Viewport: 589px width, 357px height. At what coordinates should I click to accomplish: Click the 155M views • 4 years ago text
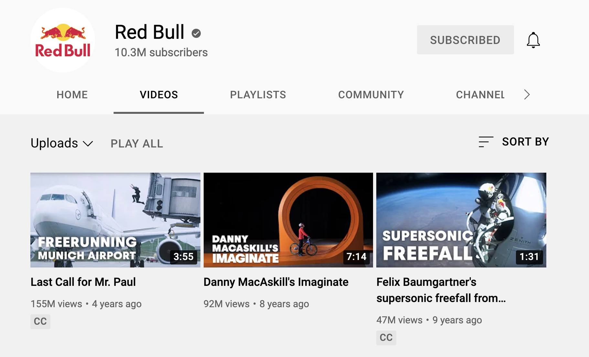(86, 304)
